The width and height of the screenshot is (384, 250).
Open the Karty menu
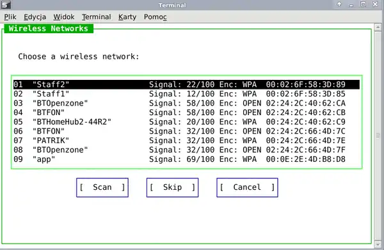(x=127, y=17)
